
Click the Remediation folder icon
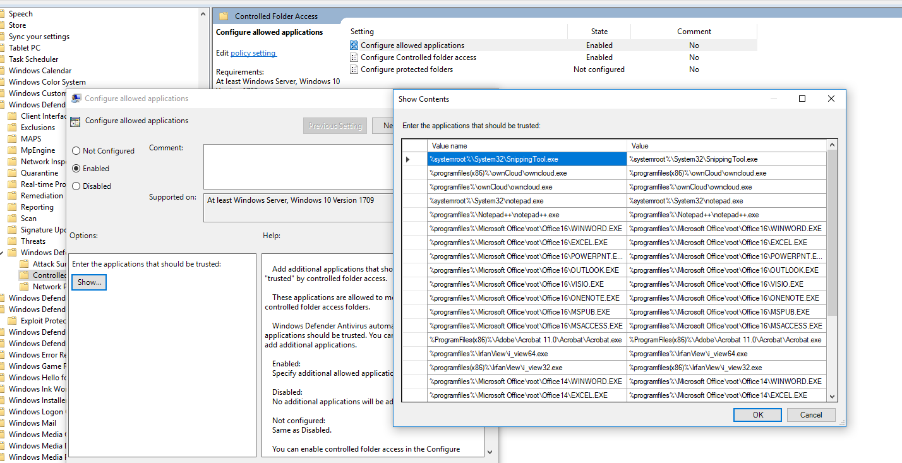[x=12, y=196]
